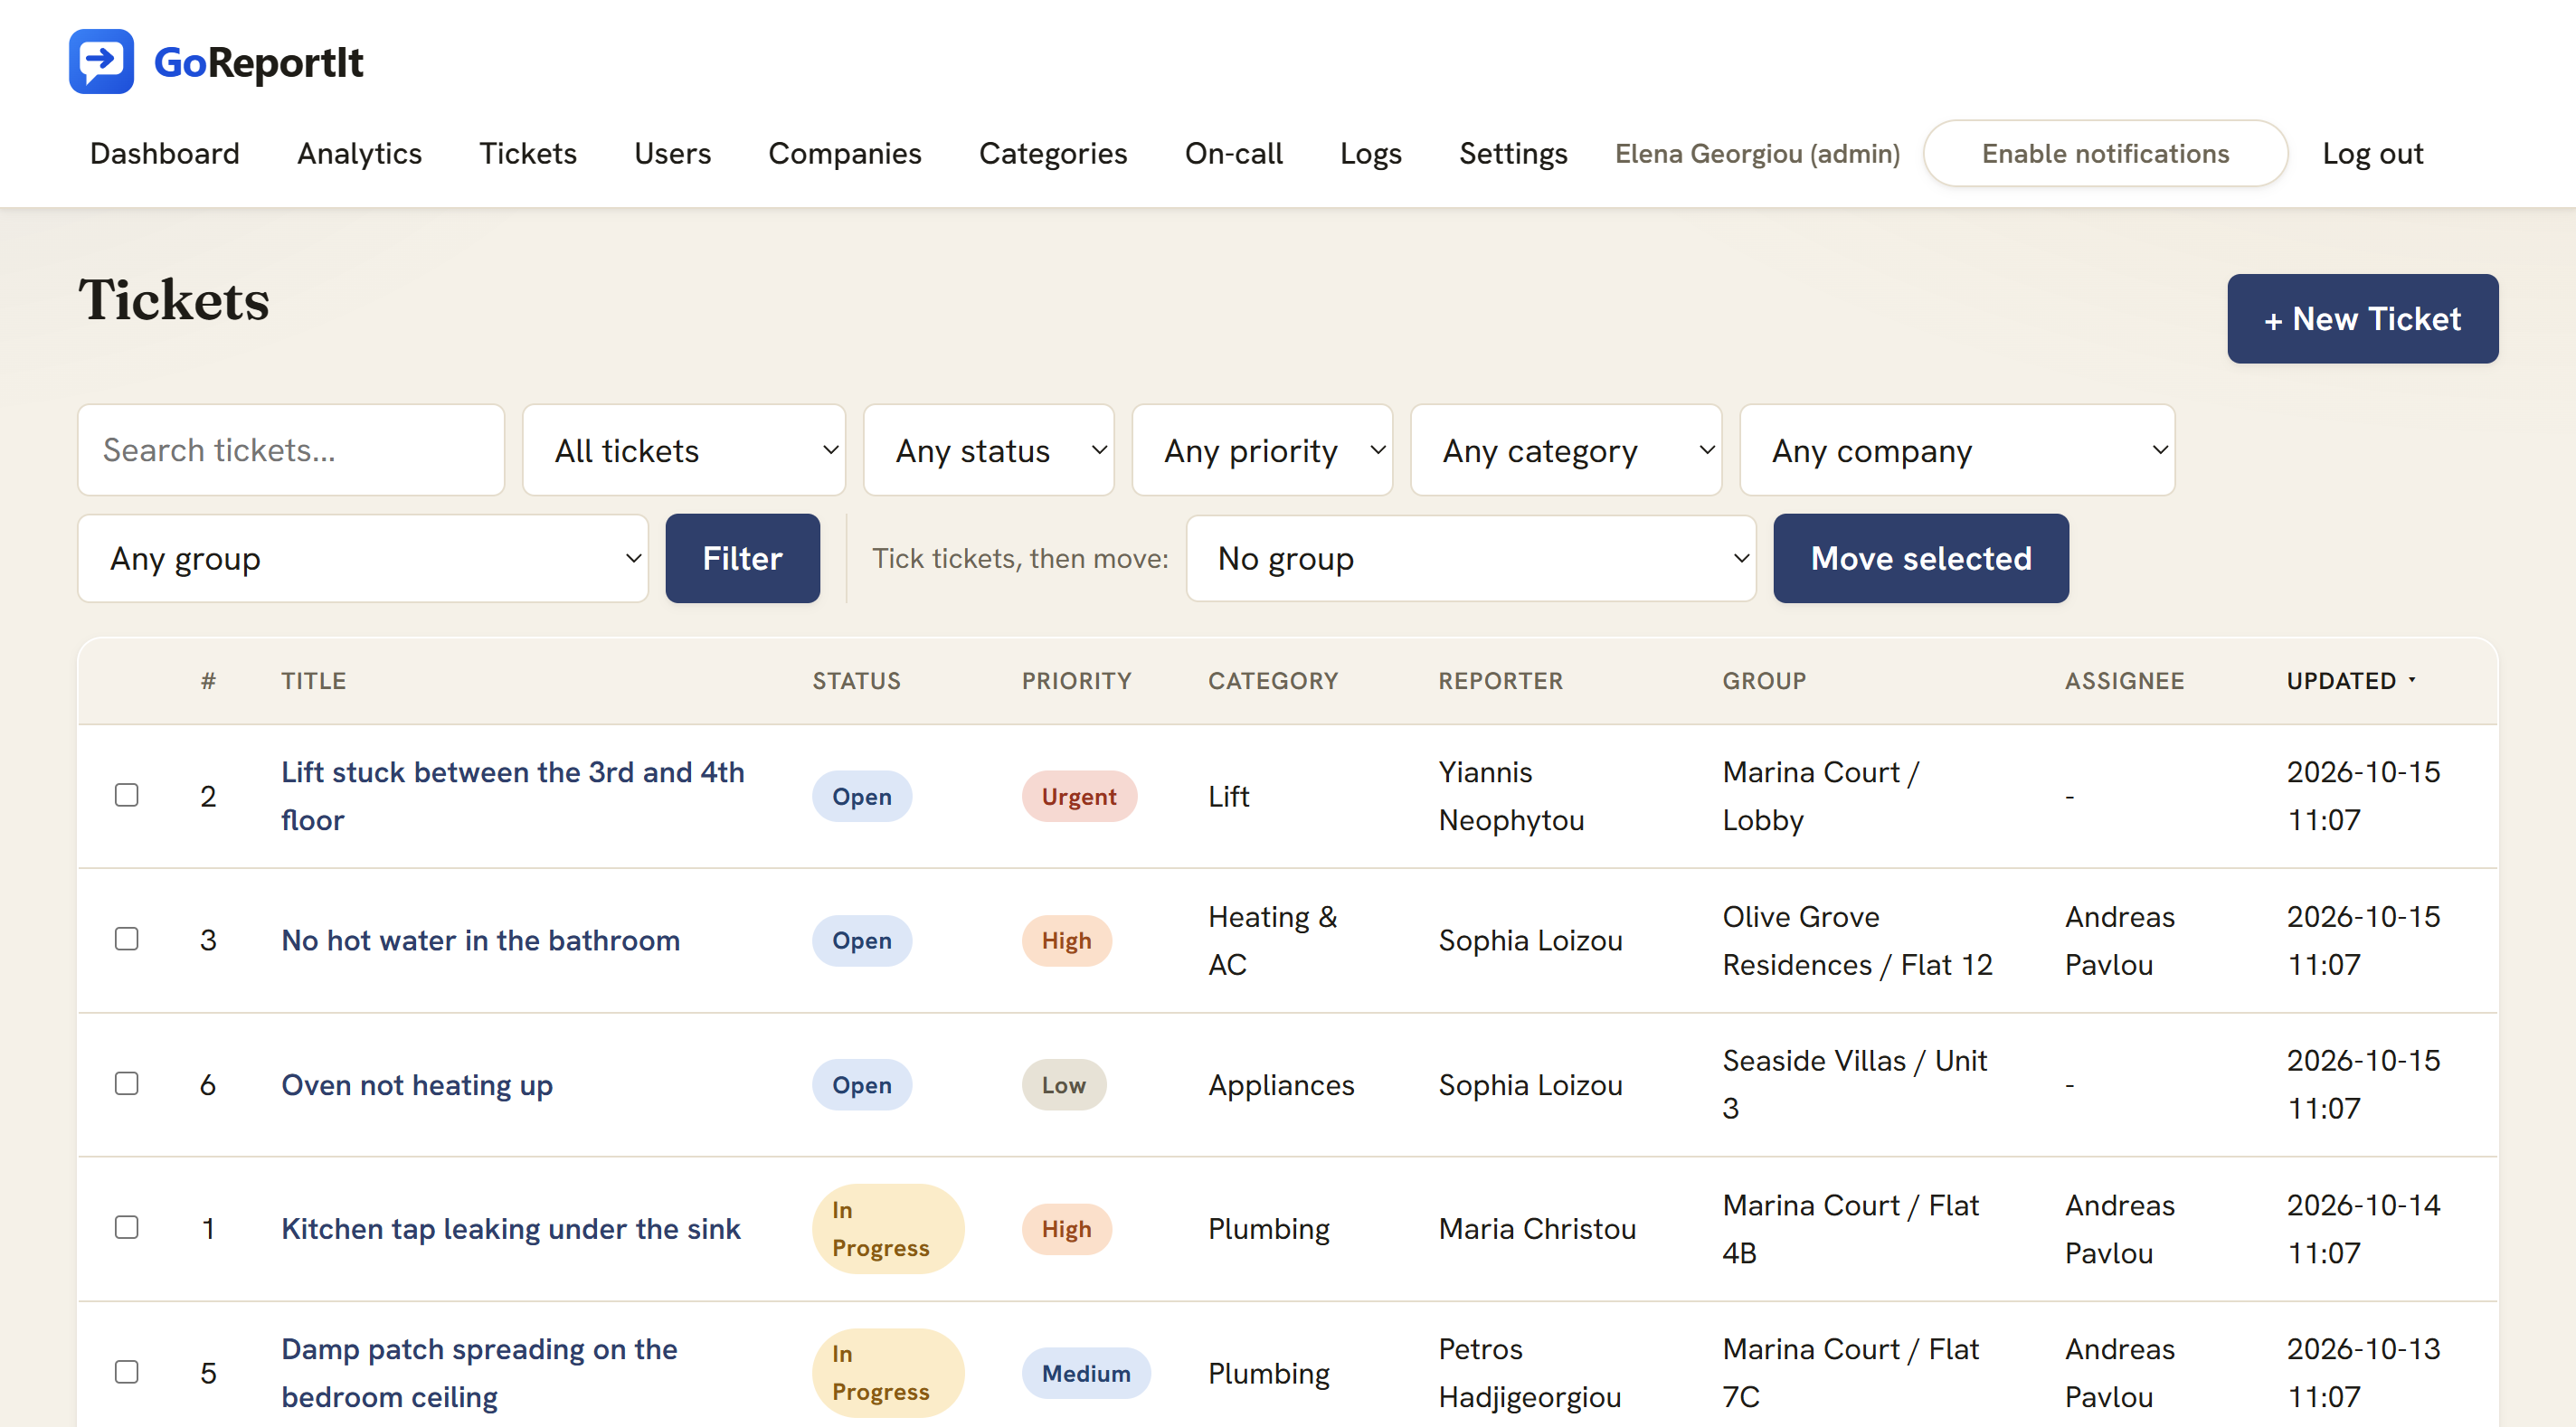The image size is (2576, 1427).
Task: Click the Enable notifications button
Action: [2105, 153]
